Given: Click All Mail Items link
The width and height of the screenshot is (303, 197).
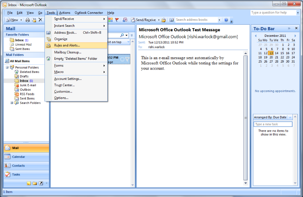Looking at the screenshot, I should (x=20, y=61).
